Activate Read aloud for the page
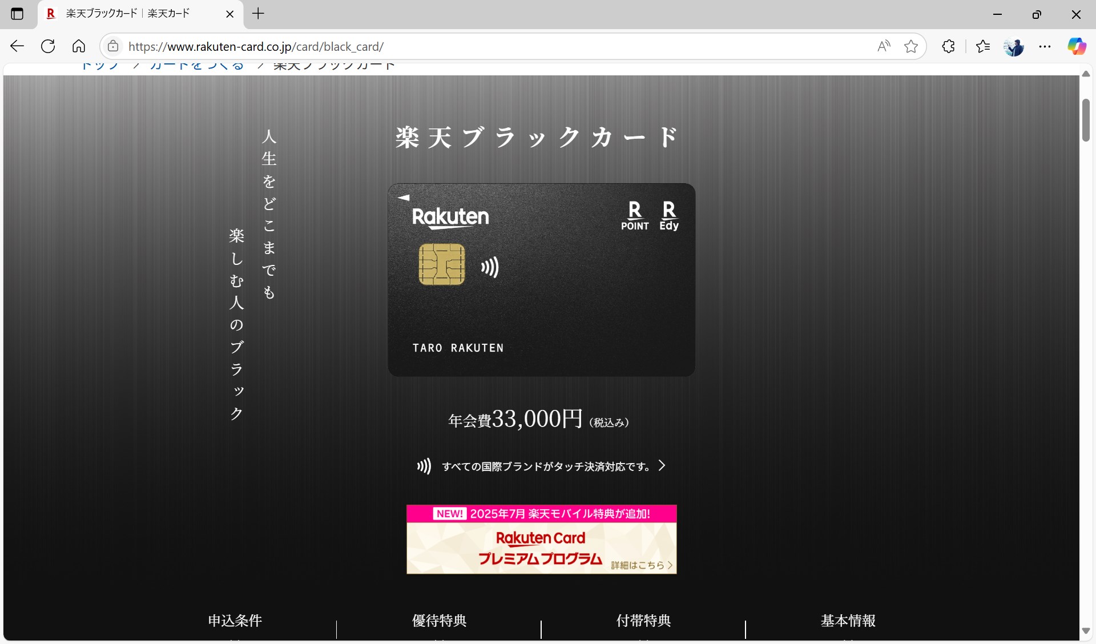This screenshot has width=1096, height=644. pyautogui.click(x=883, y=46)
